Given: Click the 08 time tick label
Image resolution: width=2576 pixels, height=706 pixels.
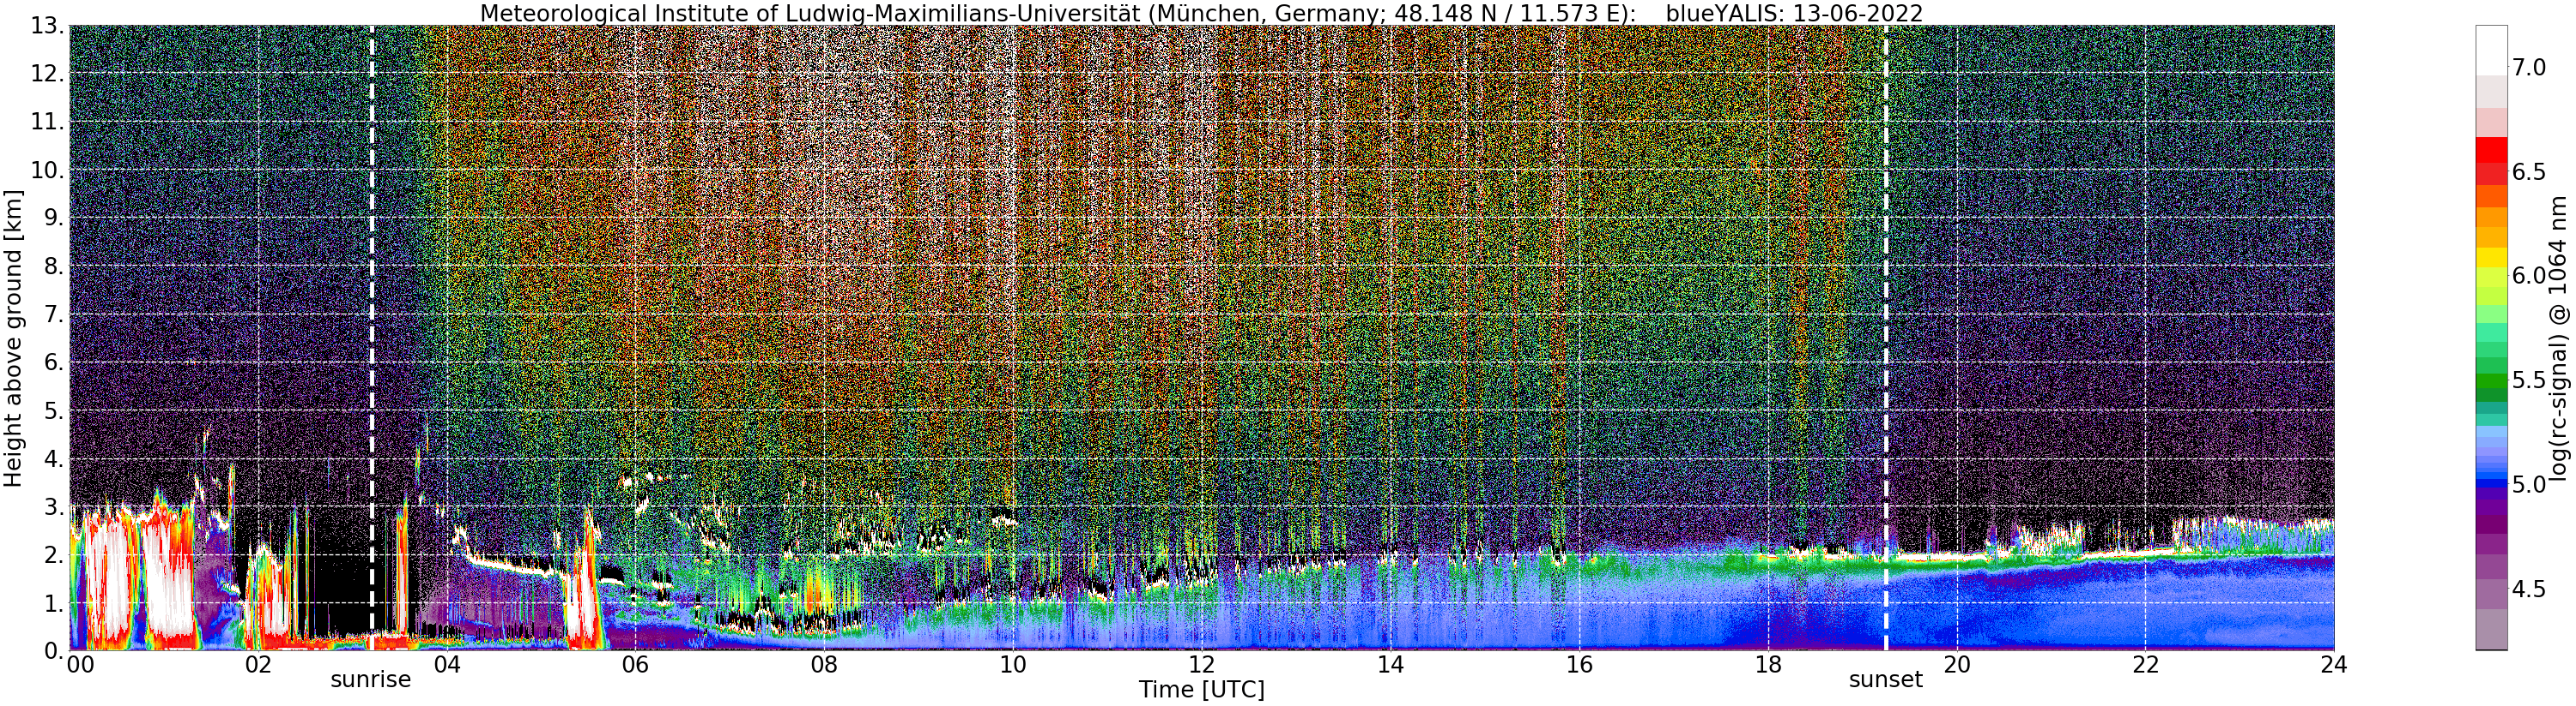Looking at the screenshot, I should pyautogui.click(x=824, y=664).
